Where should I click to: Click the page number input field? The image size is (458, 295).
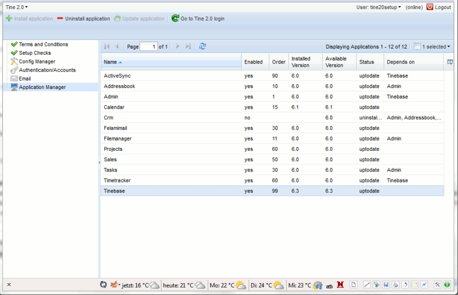pos(149,46)
